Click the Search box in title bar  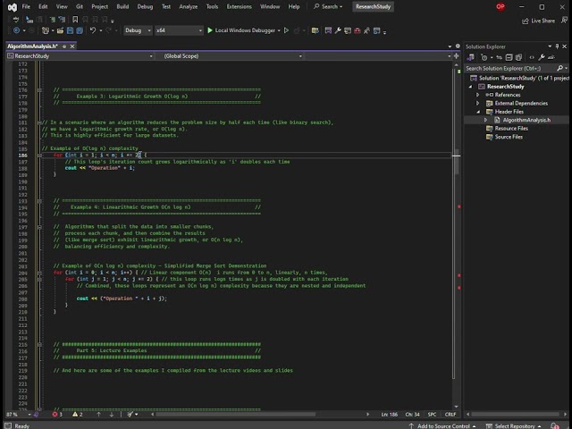coord(328,6)
